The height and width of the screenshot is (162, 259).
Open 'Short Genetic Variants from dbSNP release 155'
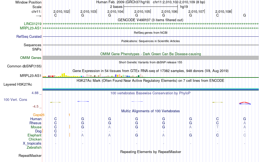(150, 62)
